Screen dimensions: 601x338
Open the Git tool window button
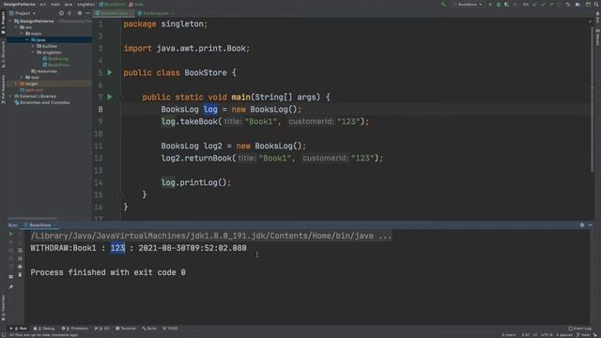click(x=102, y=329)
